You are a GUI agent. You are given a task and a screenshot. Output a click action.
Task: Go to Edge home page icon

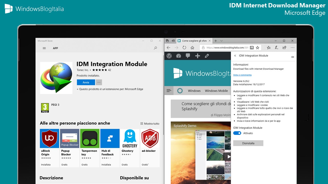pos(192,48)
